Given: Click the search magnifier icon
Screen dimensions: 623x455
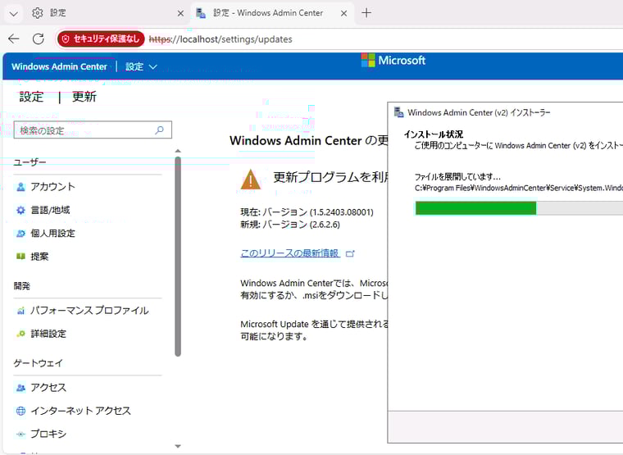Looking at the screenshot, I should (x=160, y=130).
